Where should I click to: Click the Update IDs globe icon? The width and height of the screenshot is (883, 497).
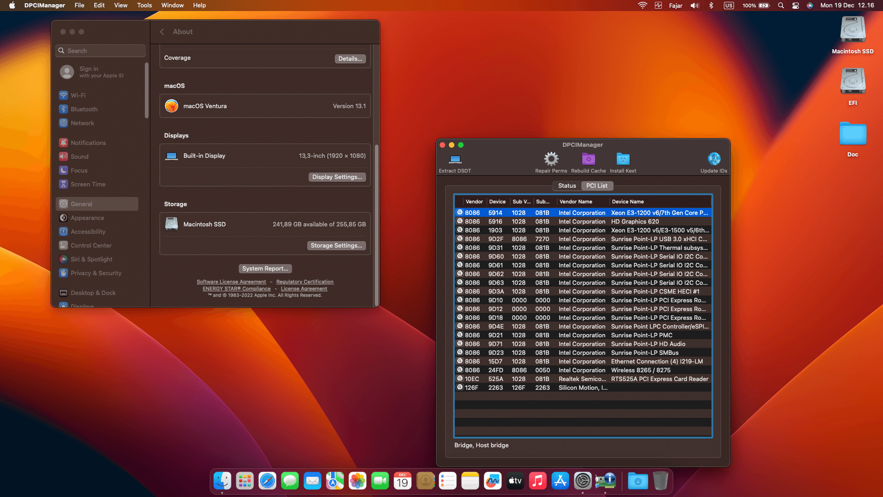point(713,159)
